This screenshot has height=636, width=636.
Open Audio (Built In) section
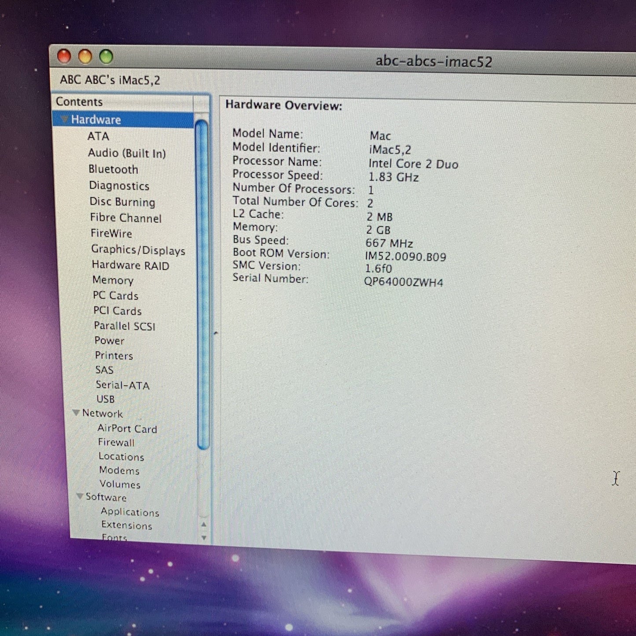click(127, 153)
